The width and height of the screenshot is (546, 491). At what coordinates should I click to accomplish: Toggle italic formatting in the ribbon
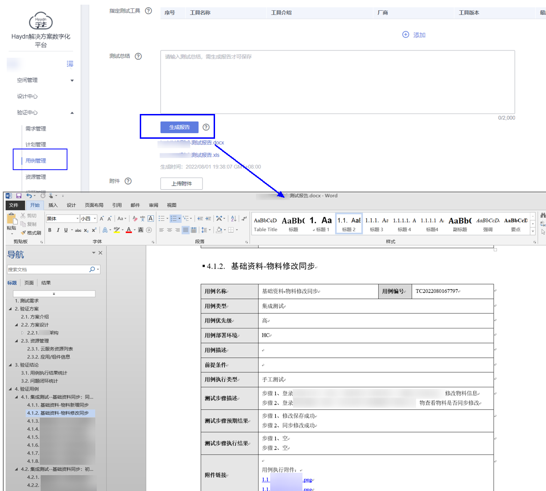[x=58, y=230]
